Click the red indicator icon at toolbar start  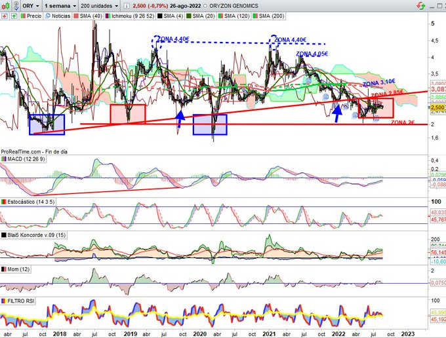(5, 16)
